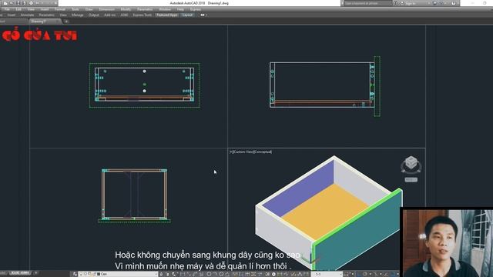Open the Conceptual visual style control
The width and height of the screenshot is (493, 277).
tap(263, 152)
